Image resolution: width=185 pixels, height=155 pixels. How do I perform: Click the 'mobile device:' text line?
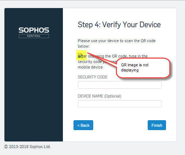(91, 67)
